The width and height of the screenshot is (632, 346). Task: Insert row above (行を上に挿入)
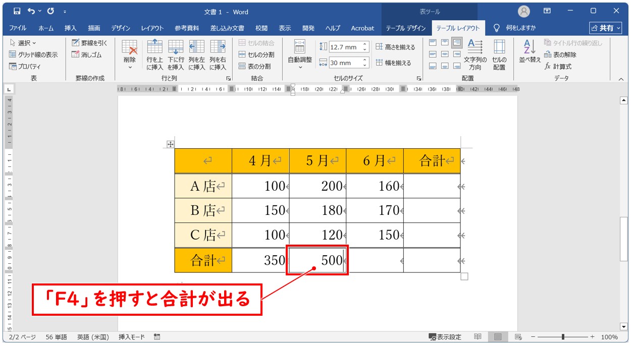[x=154, y=54]
